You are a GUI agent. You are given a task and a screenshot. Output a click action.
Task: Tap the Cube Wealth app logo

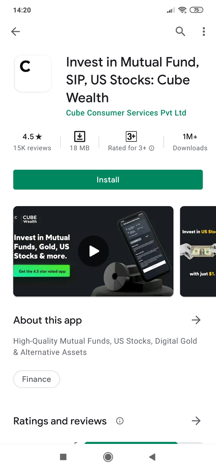click(33, 73)
